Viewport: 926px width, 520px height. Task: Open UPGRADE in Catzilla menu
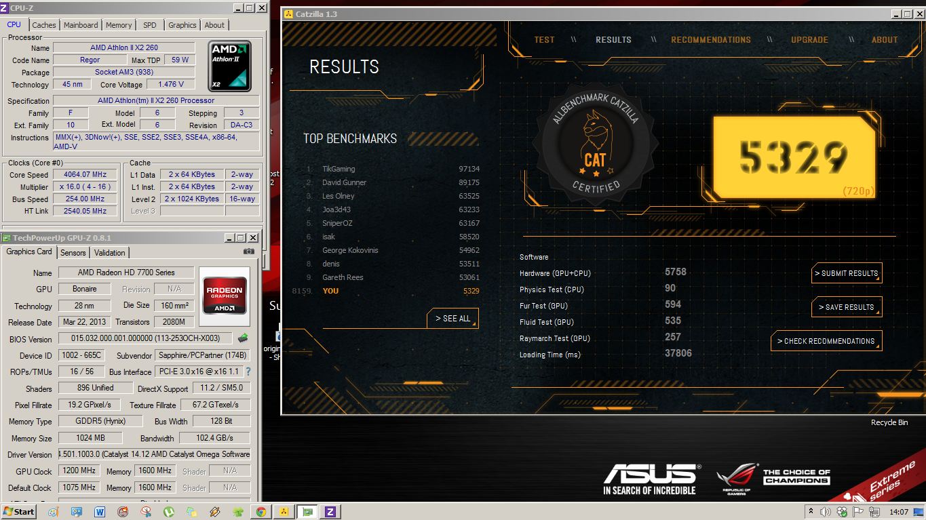coord(809,39)
